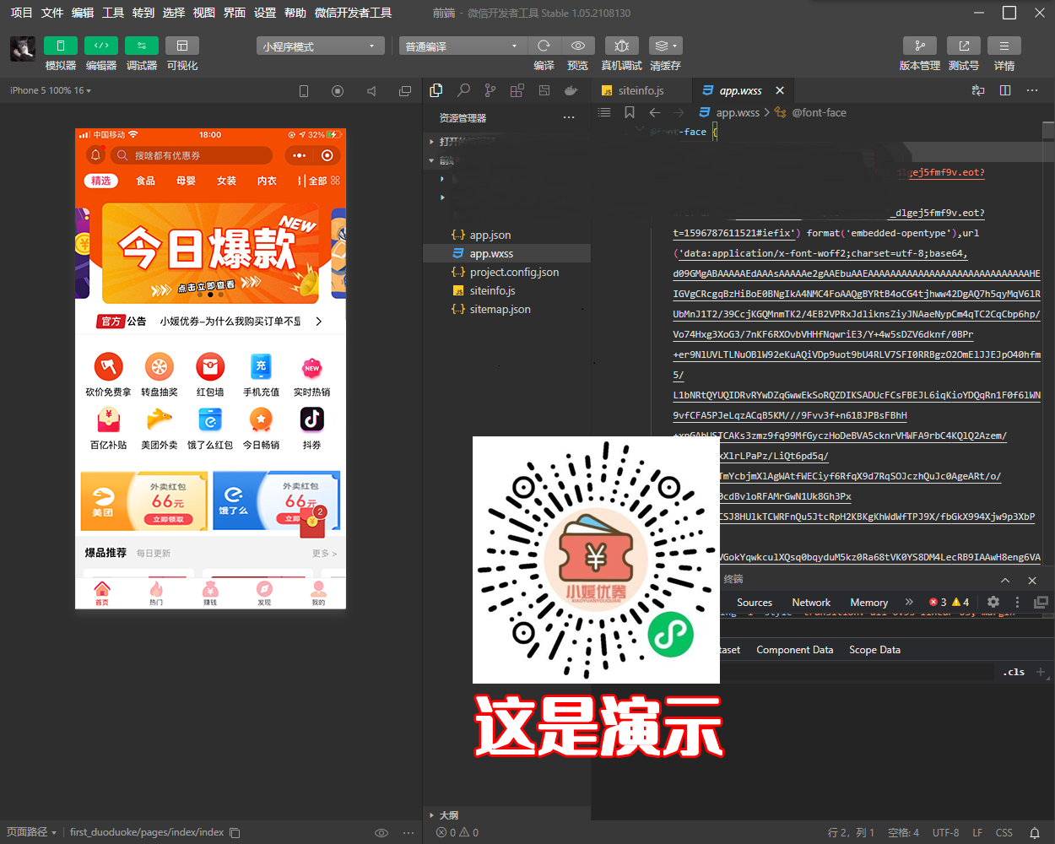1055x844 pixels.
Task: Select the 女装 category in the simulator
Action: coord(226,181)
